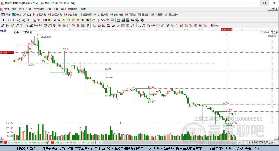Select the Gann fan lines tool
Screen dimensions: 279x151
pyautogui.click(x=99, y=25)
